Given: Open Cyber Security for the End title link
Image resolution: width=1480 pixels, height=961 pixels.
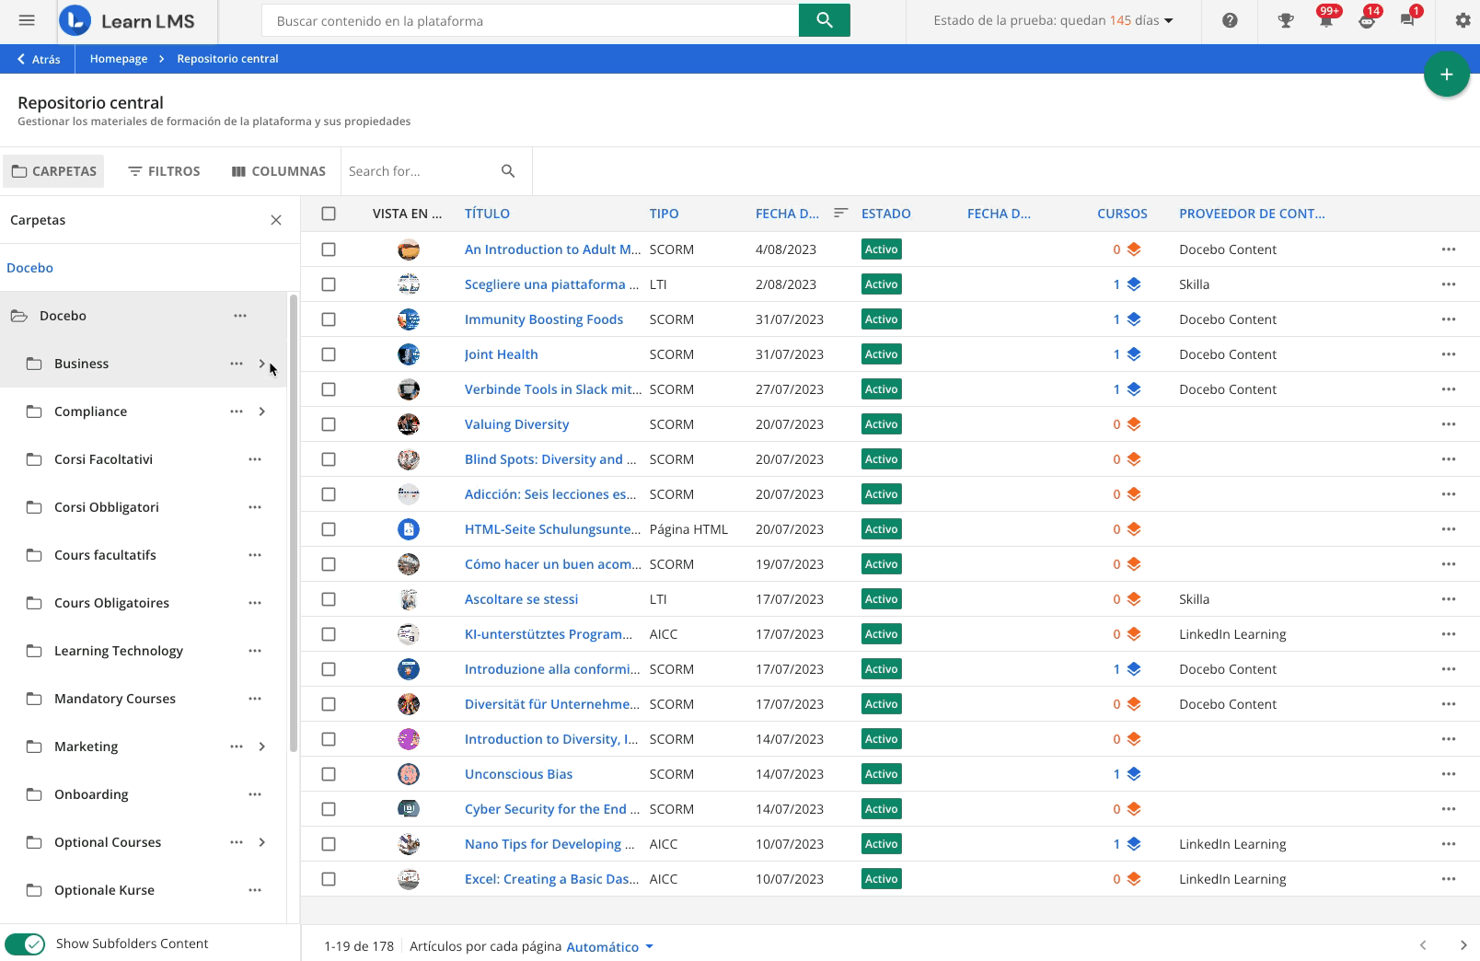Looking at the screenshot, I should [x=552, y=809].
